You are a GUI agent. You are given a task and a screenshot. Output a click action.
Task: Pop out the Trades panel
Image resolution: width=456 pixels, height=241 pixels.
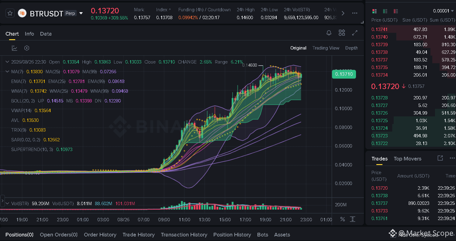click(x=440, y=158)
